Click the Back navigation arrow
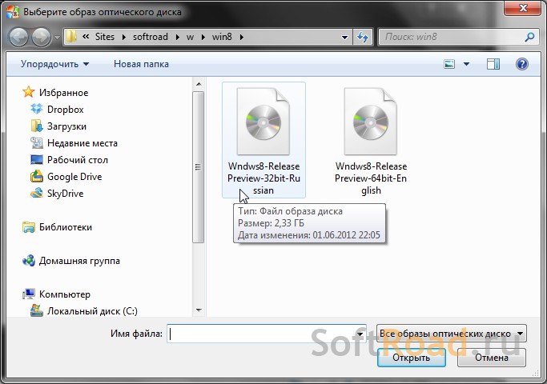Screen dimensions: 547x384 [18, 37]
